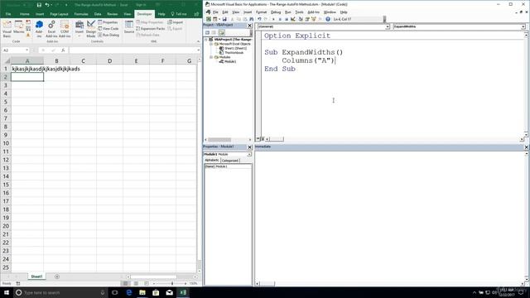Open Excel Add-ins dialog
The image size is (530, 298).
click(51, 28)
